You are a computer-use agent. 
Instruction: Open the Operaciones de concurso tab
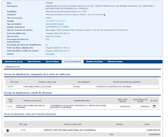pos(14,62)
